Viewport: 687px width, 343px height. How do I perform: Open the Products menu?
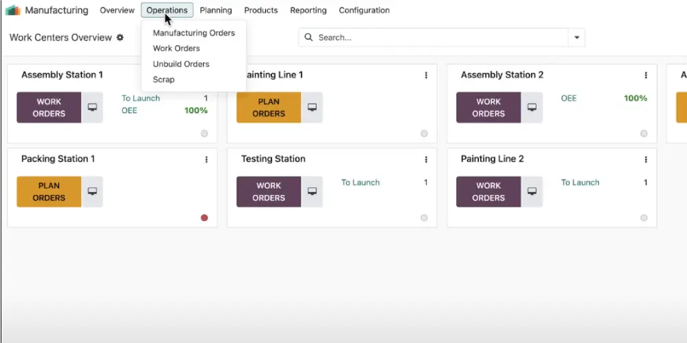261,10
